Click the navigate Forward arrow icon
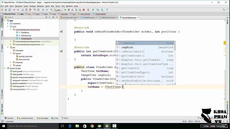 47,10
